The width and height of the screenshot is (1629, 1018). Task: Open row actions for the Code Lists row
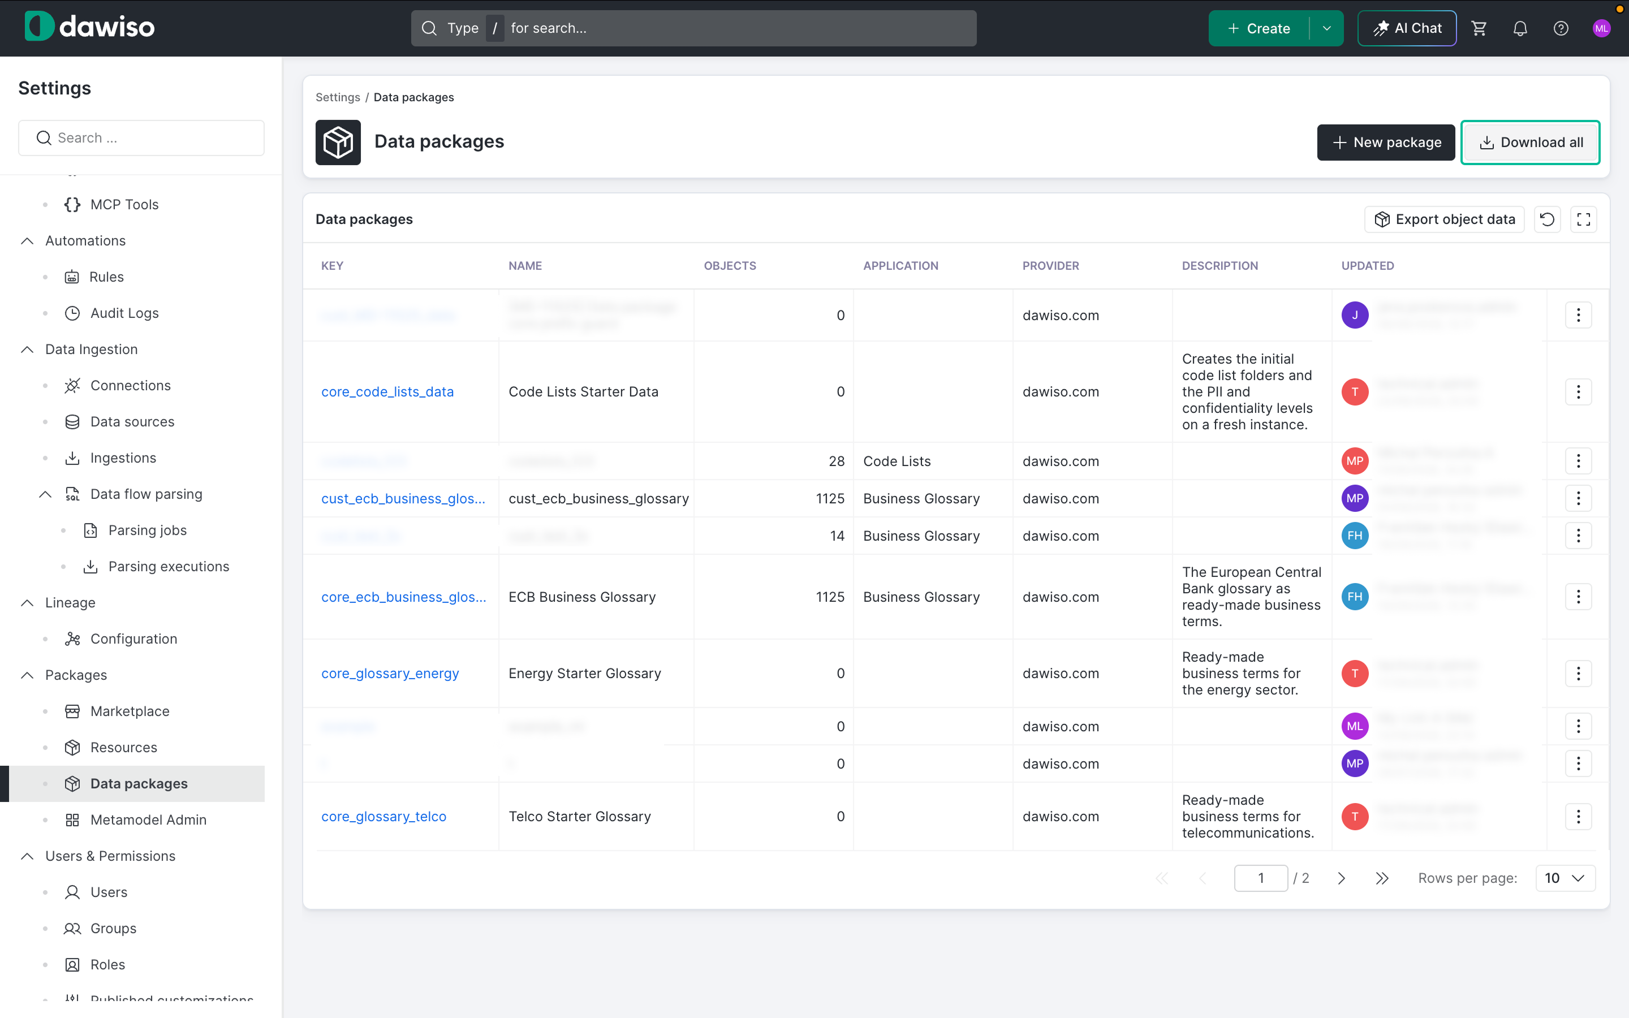click(x=1578, y=461)
